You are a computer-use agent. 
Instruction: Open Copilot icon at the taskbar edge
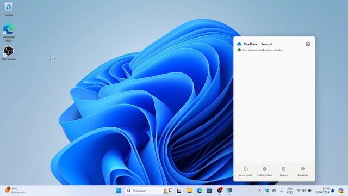pos(341,191)
